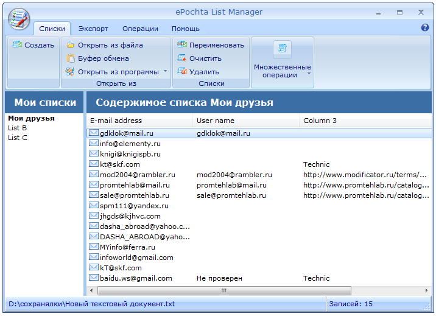Expand the Множественные операции dropdown arrow
Screen dimensions: 436x316
pos(309,74)
